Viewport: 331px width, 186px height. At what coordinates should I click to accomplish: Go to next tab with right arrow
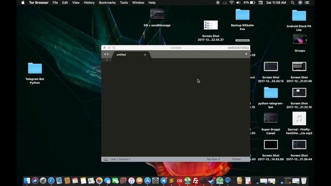[x=108, y=54]
